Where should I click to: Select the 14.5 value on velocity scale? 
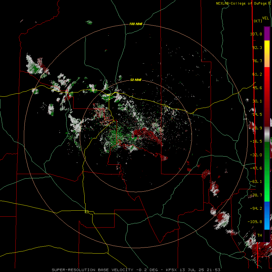257,115
